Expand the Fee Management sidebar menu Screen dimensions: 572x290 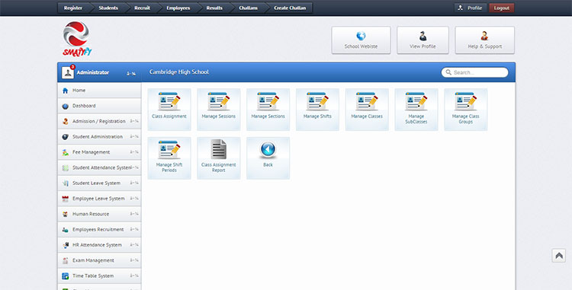point(99,152)
